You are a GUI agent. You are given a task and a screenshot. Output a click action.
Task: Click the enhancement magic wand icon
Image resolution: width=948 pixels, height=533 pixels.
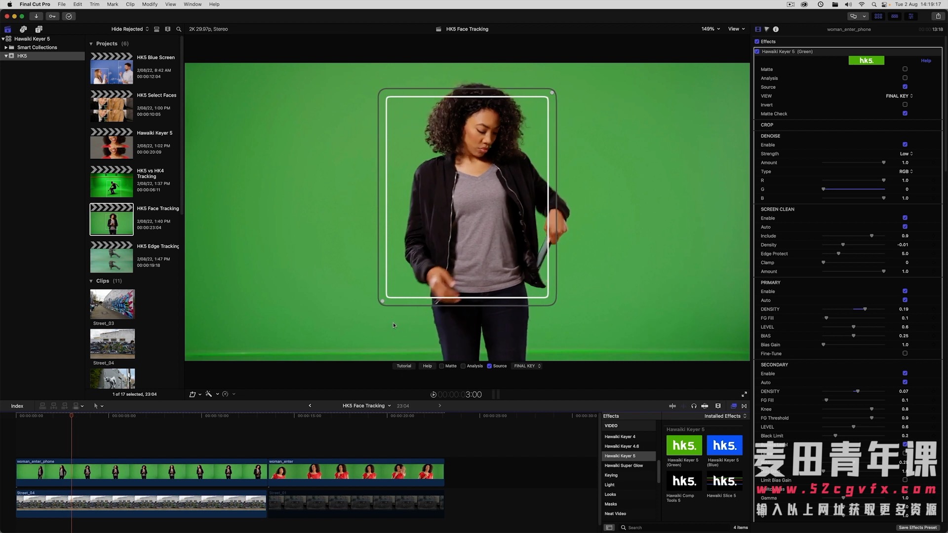click(x=209, y=394)
